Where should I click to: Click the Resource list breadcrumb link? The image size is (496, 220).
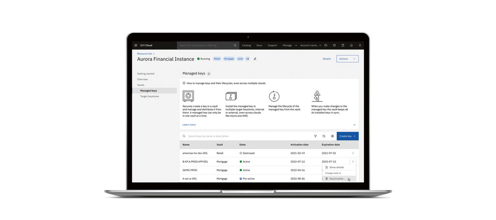click(x=144, y=54)
